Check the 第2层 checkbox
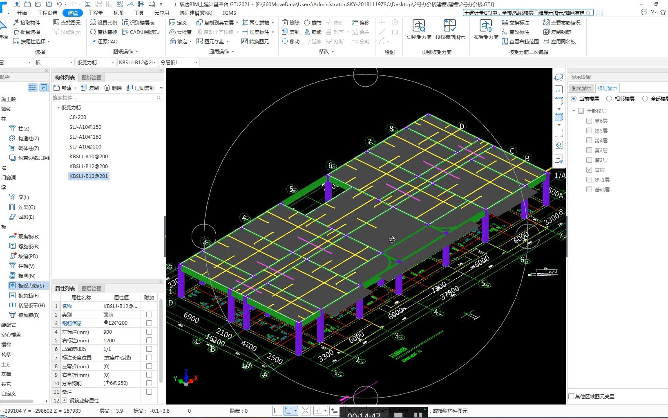Image resolution: width=668 pixels, height=418 pixels. (x=589, y=160)
